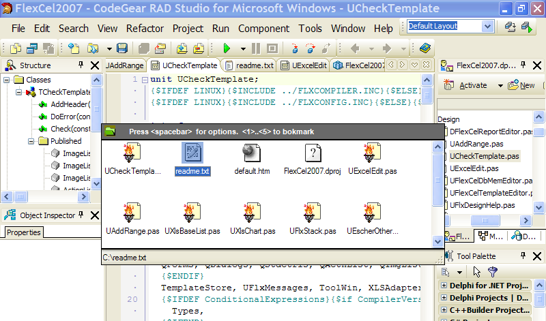Select UXlsChart.pas icon in popup
Viewport: 546px width, 321px height.
tap(253, 213)
